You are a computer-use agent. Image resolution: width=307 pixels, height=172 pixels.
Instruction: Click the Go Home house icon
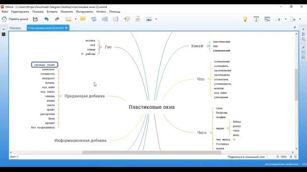(4, 19)
